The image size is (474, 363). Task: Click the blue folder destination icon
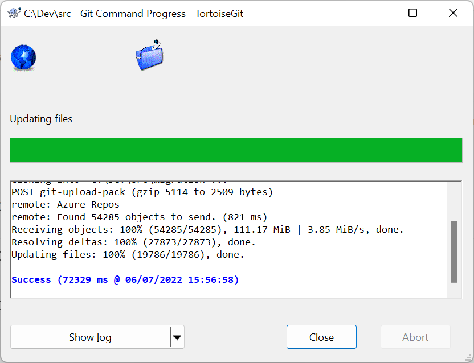[149, 55]
